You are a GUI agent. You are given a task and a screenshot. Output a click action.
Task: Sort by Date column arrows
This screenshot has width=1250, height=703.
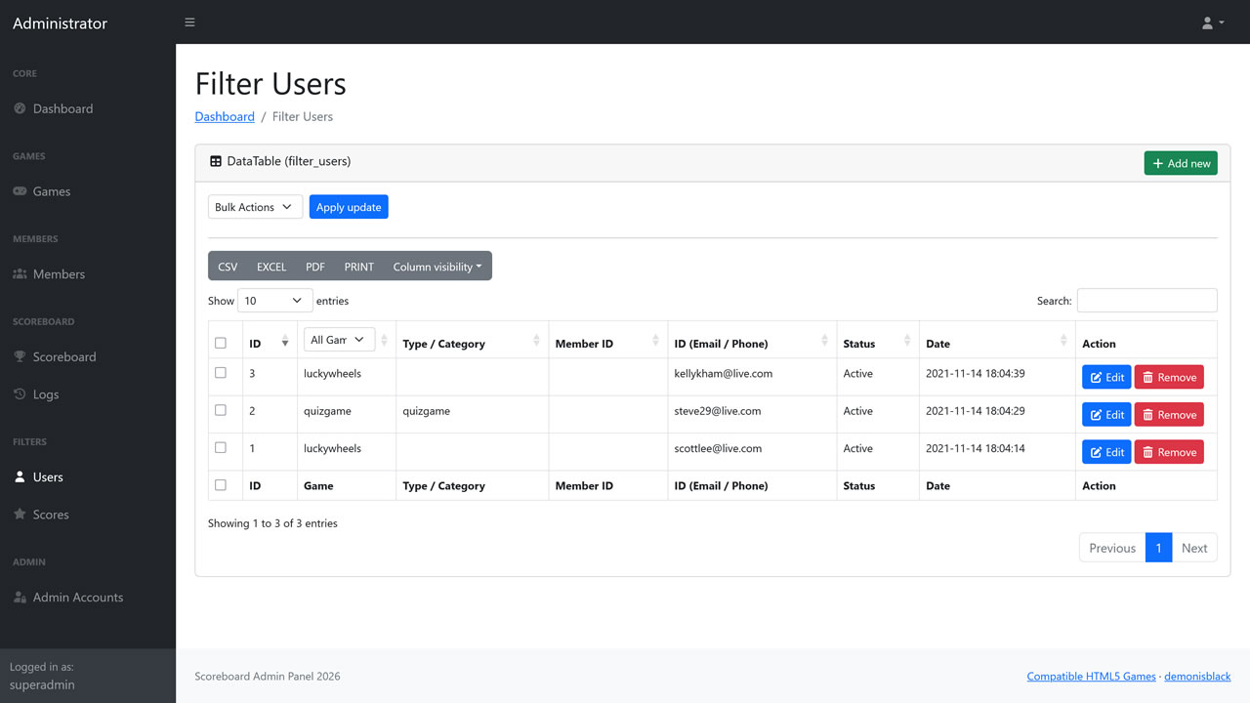point(1063,341)
